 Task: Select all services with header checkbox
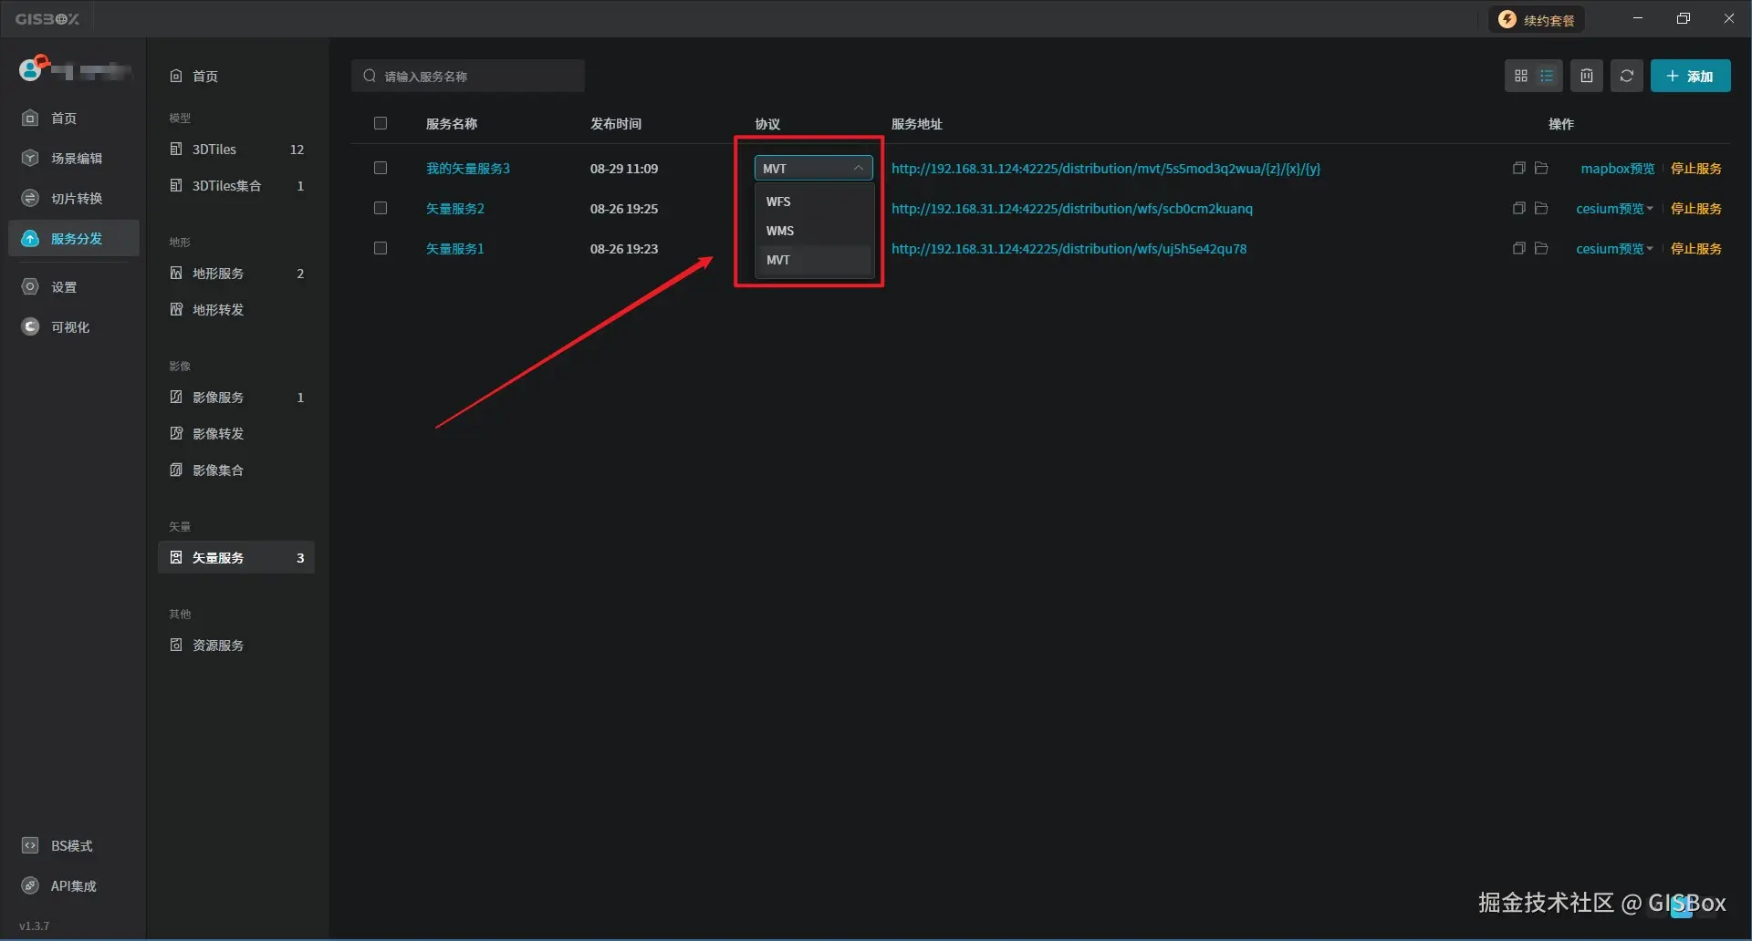pos(381,124)
